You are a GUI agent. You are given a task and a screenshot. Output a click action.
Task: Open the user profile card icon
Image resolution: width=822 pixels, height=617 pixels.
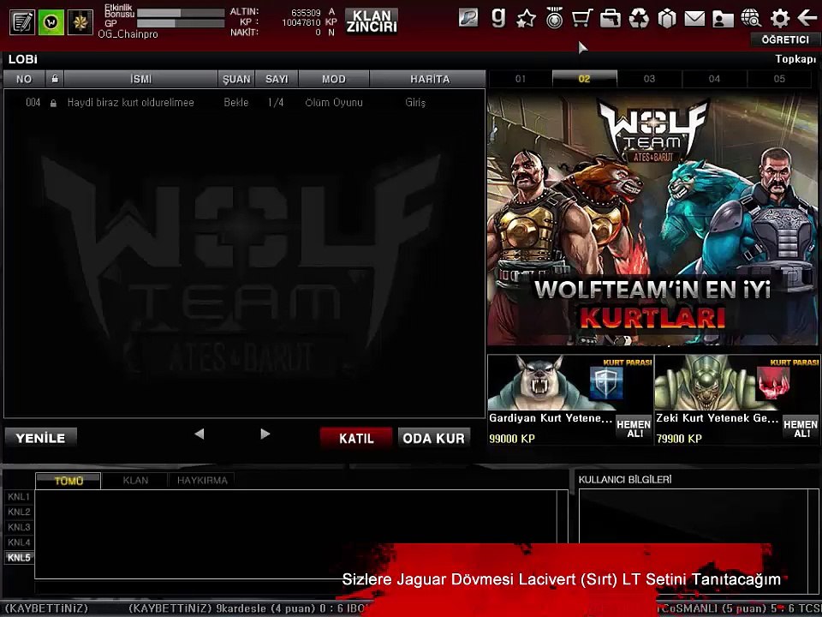point(723,20)
